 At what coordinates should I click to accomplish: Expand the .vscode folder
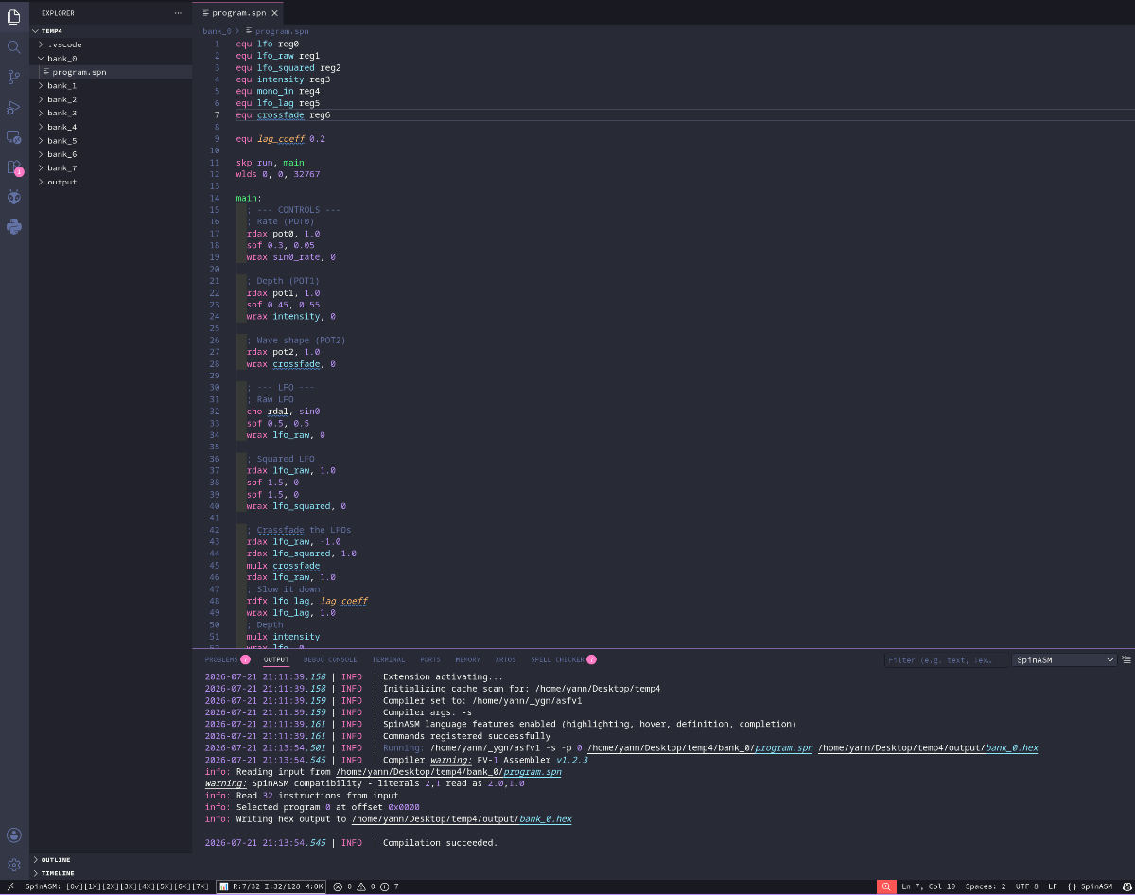pos(112,44)
